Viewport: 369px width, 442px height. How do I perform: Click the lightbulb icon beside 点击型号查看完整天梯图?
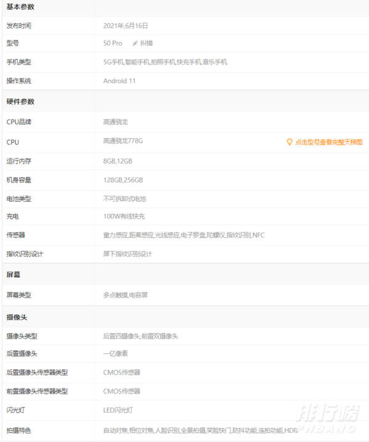[x=289, y=142]
